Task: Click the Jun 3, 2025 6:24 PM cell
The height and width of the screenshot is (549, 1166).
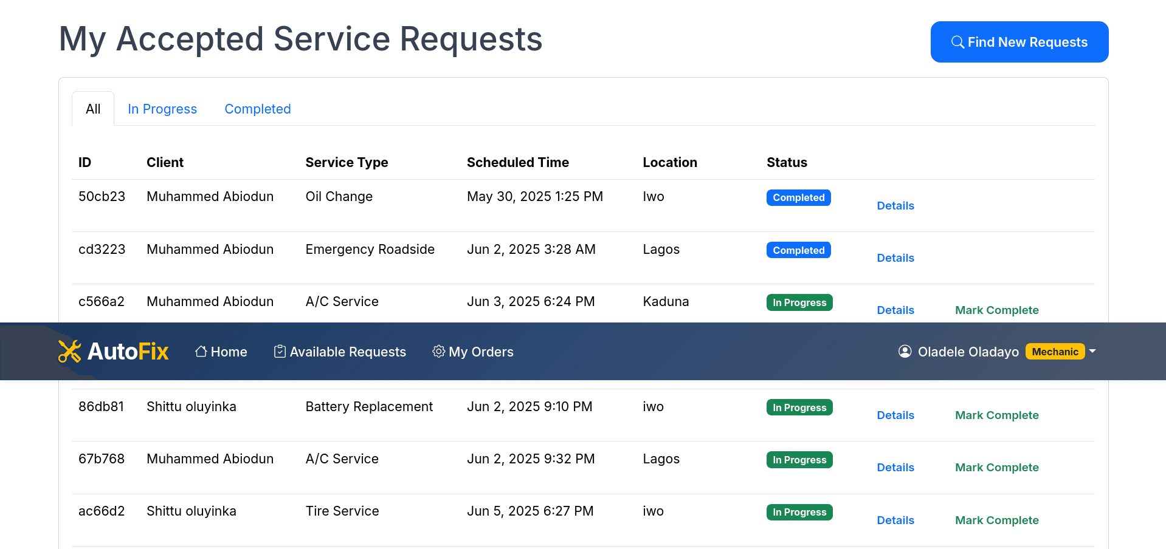Action: pos(531,302)
